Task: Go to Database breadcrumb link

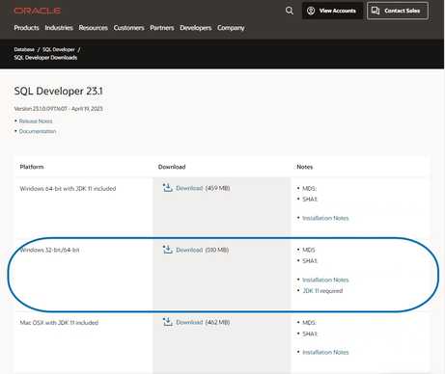Action: [x=24, y=49]
